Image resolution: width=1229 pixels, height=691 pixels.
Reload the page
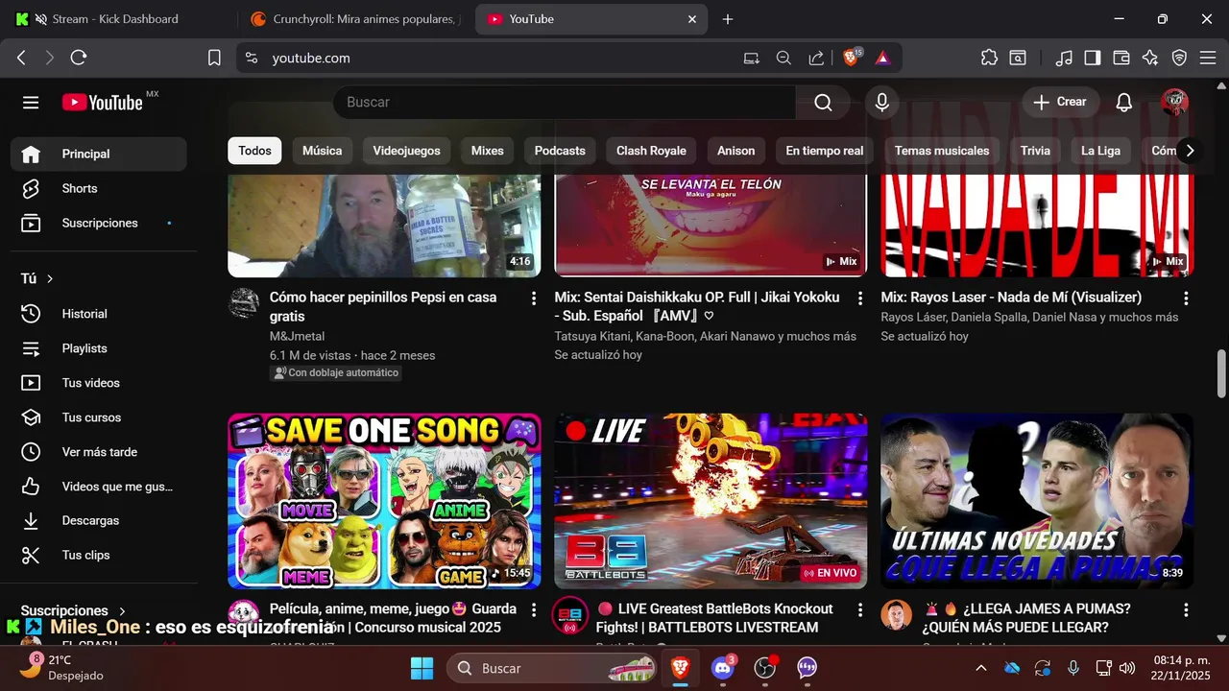[79, 58]
